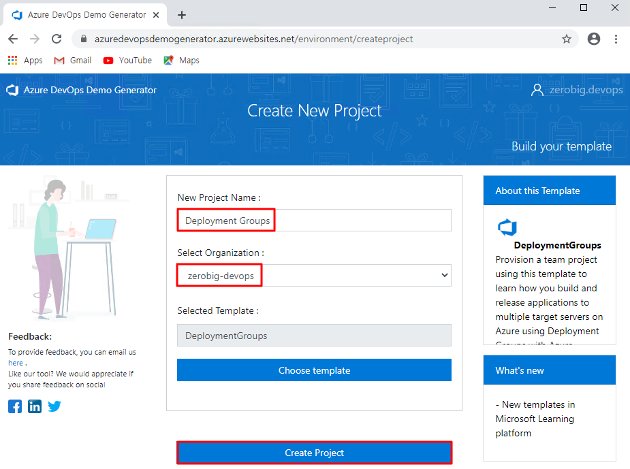Click the Create Project button
This screenshot has width=630, height=469.
click(314, 453)
